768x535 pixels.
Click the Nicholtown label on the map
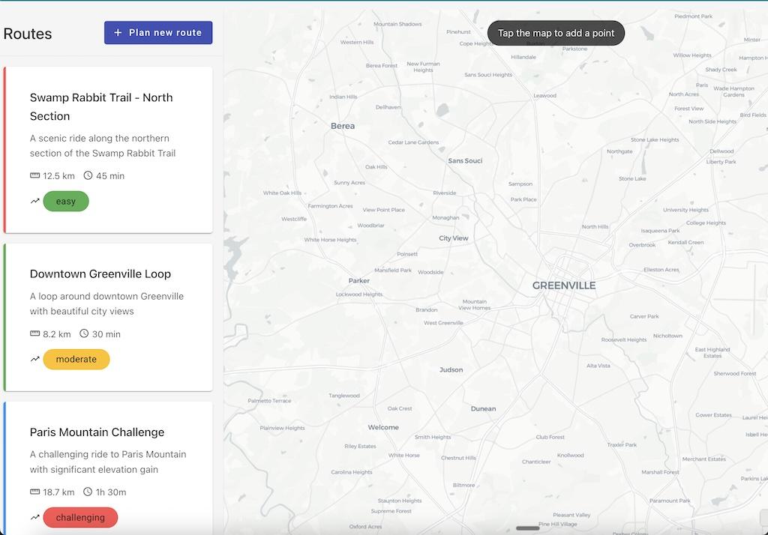tap(667, 336)
